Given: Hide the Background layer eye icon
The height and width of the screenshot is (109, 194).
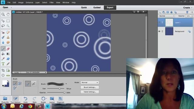Looking at the screenshot, I should click(x=159, y=31).
